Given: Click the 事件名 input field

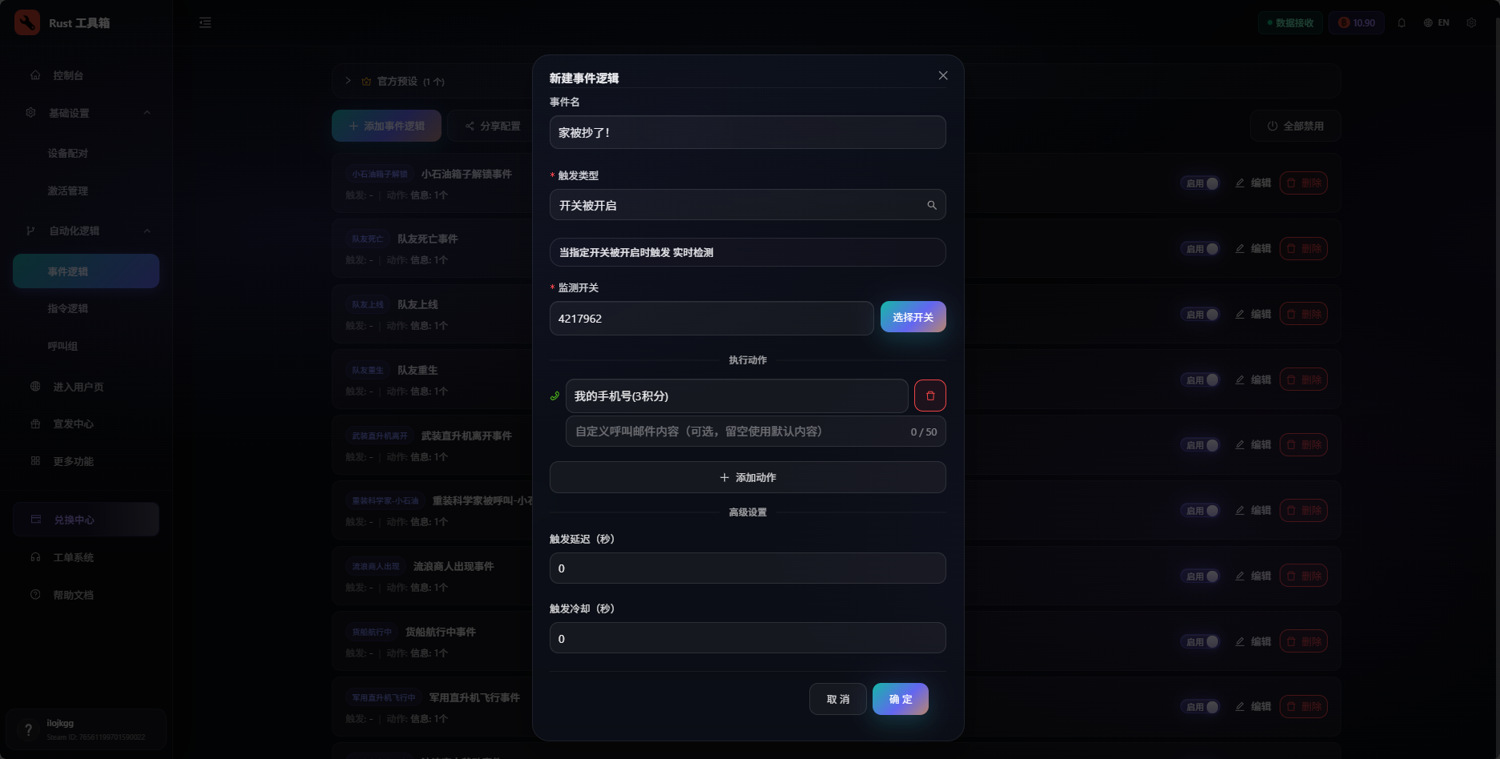Looking at the screenshot, I should [748, 132].
